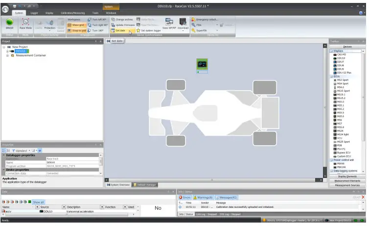Click the Turn left 90° icon

pyautogui.click(x=90, y=20)
